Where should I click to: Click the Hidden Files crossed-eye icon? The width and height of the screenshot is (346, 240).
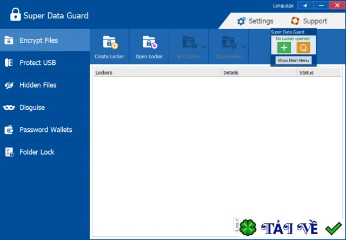9,85
